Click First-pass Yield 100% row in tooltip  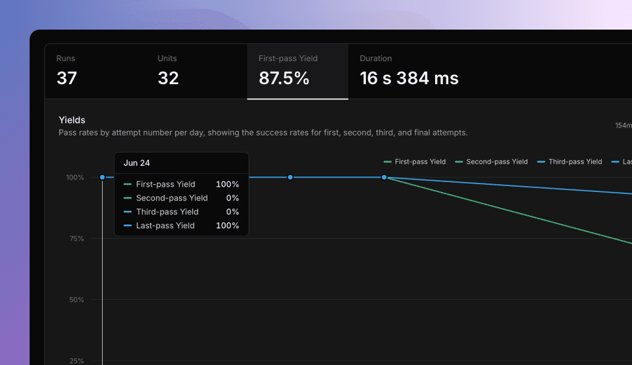click(x=181, y=184)
